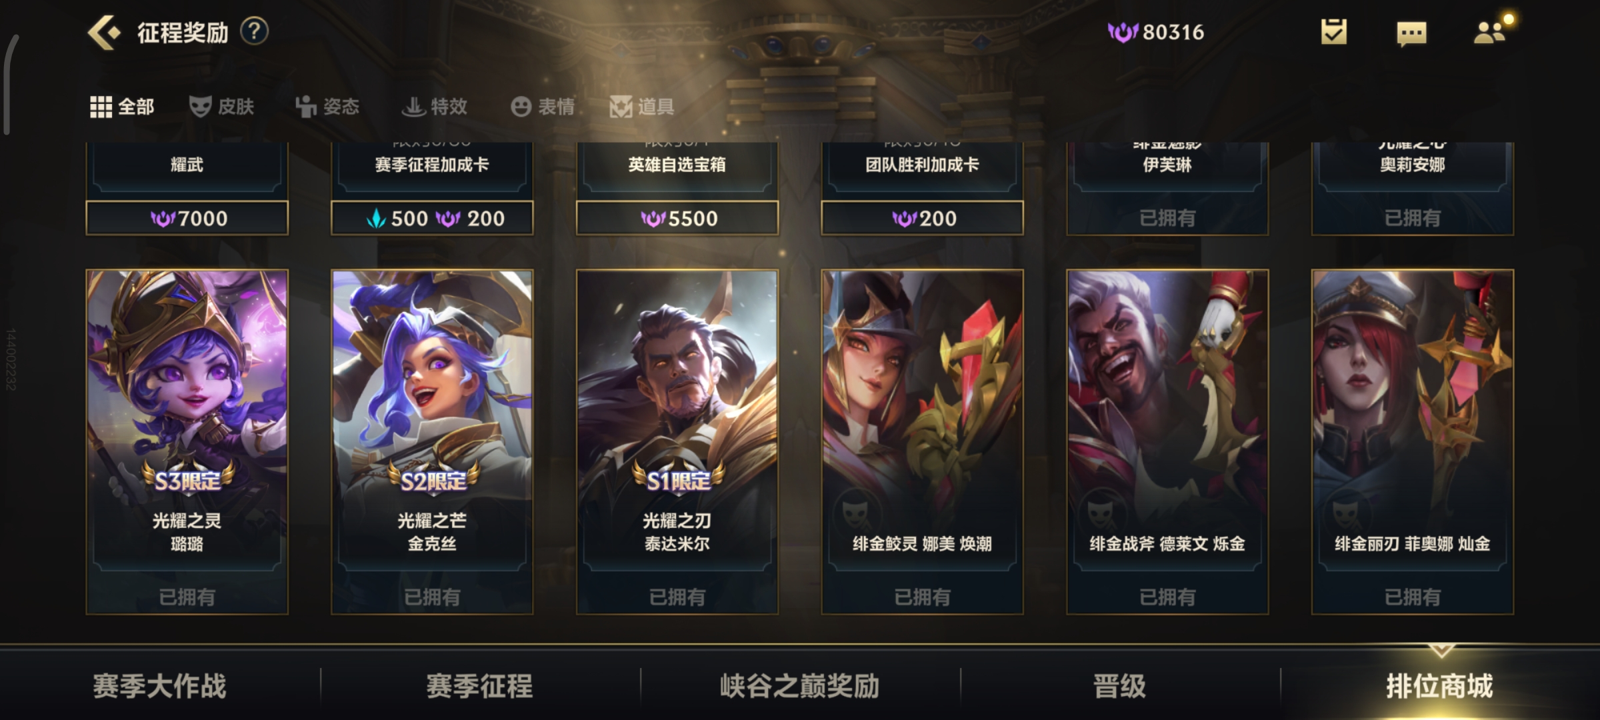Select the 特效 effects filter
The width and height of the screenshot is (1600, 720).
pyautogui.click(x=434, y=106)
